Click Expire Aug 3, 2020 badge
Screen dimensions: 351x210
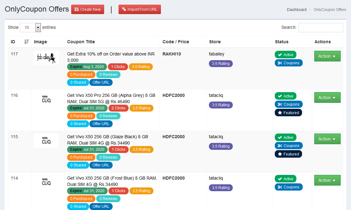[x=87, y=67]
